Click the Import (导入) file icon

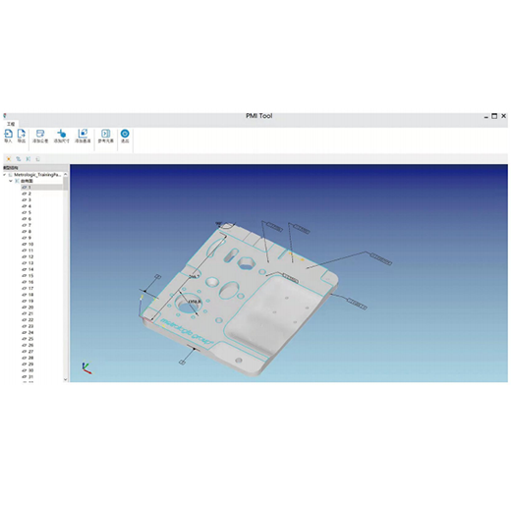click(x=8, y=134)
